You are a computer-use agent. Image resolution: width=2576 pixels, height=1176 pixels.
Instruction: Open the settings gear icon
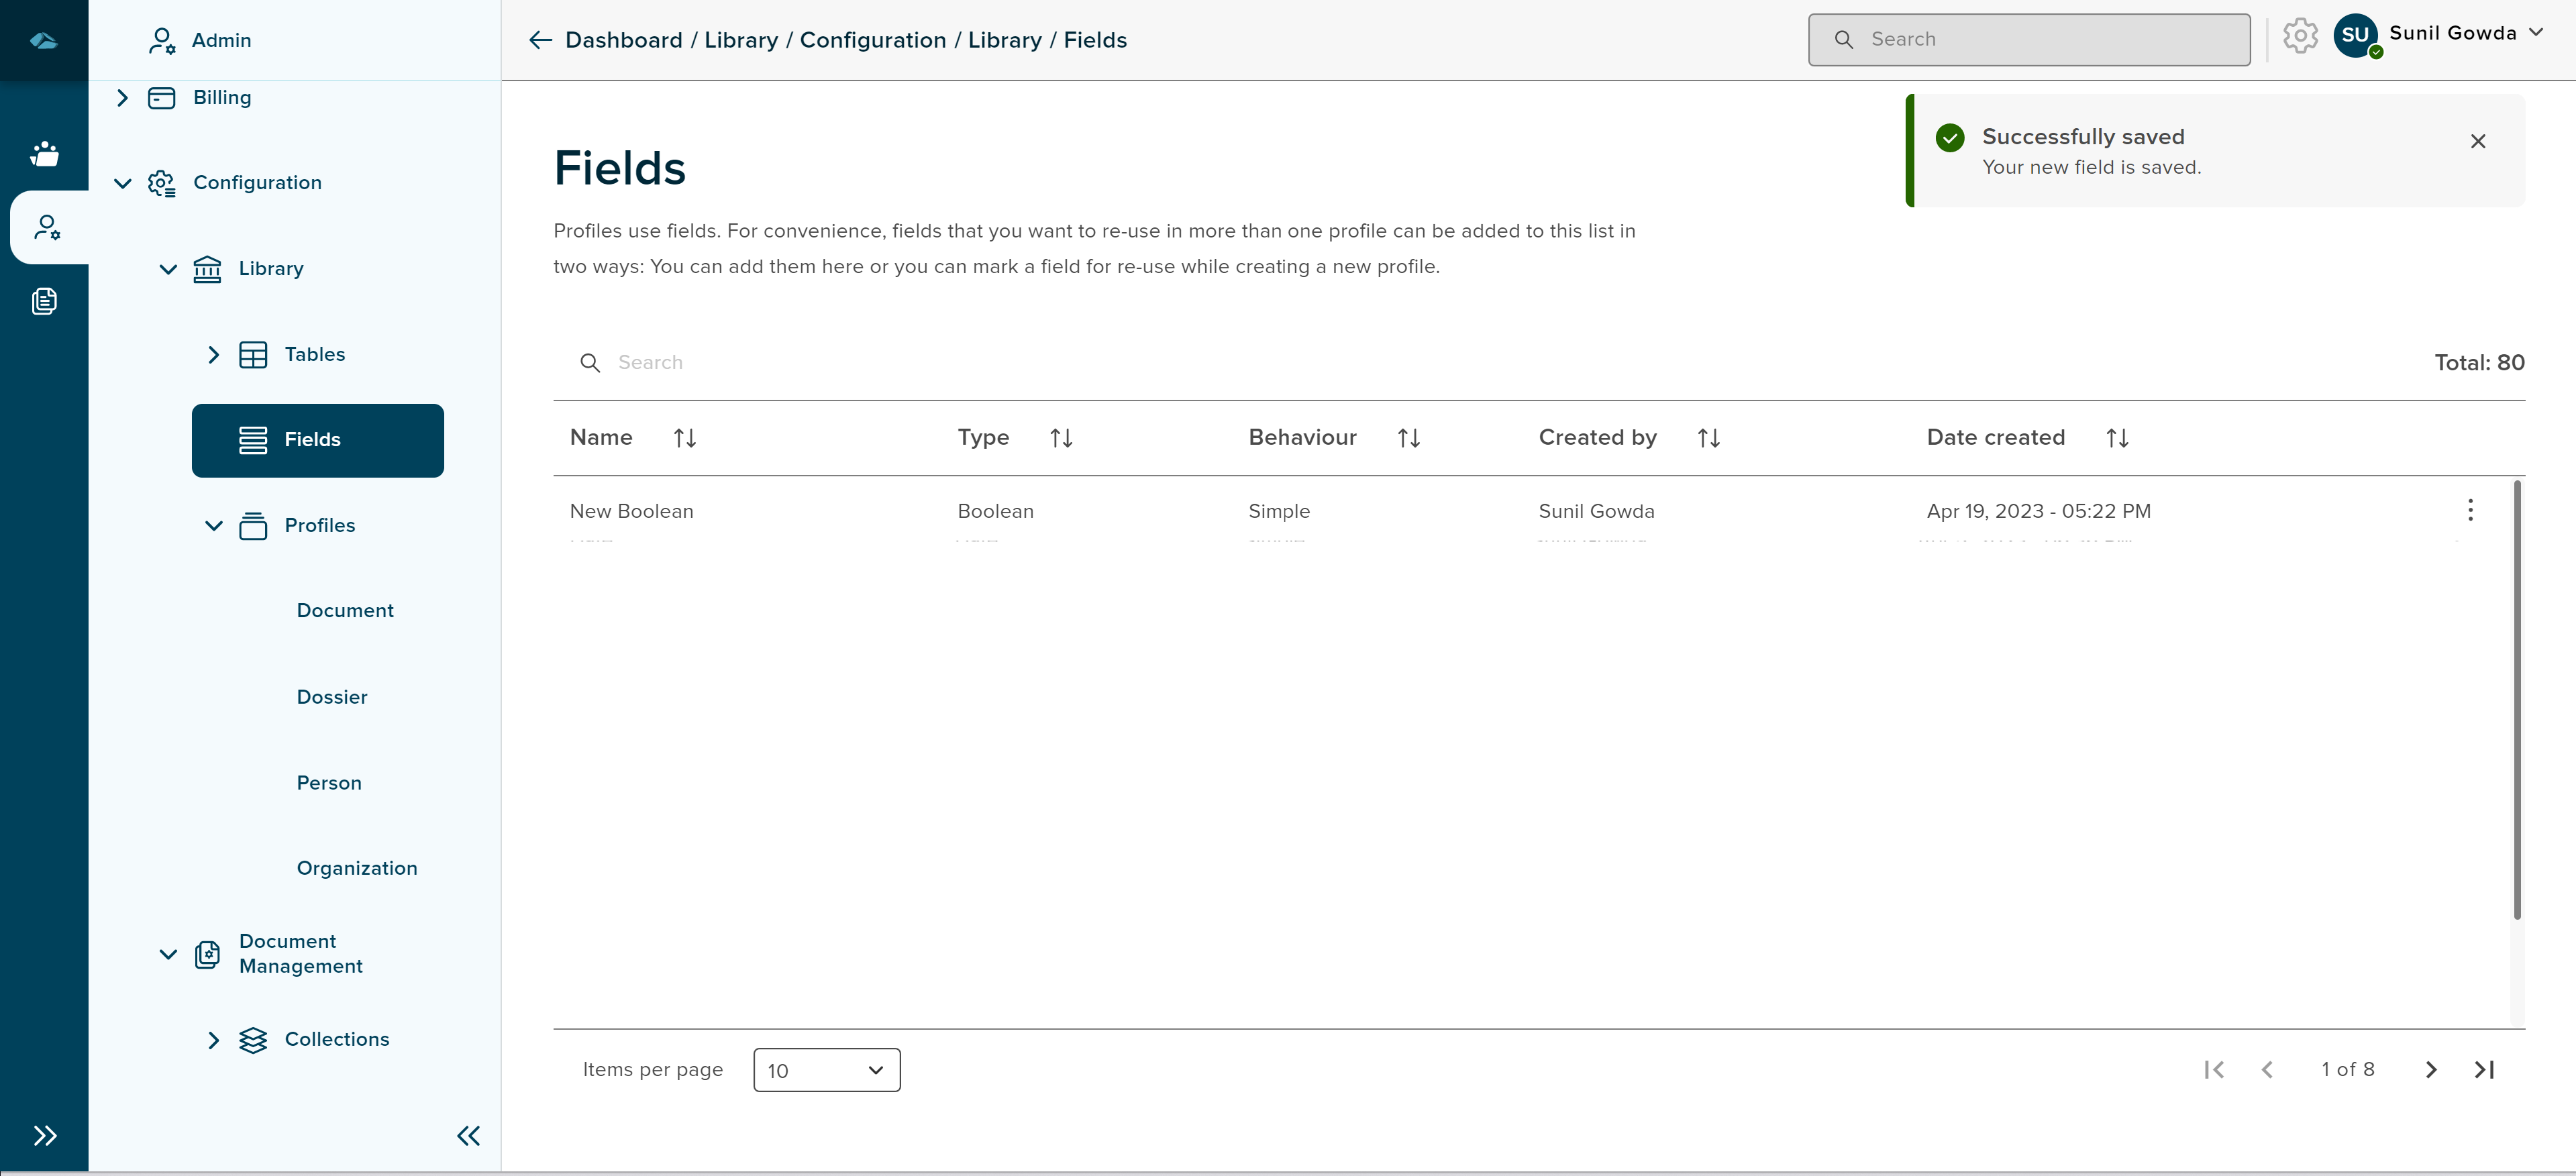pyautogui.click(x=2299, y=37)
